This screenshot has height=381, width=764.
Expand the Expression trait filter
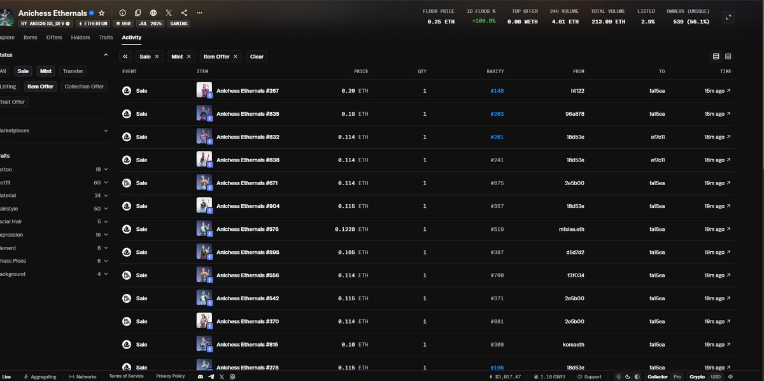click(55, 235)
